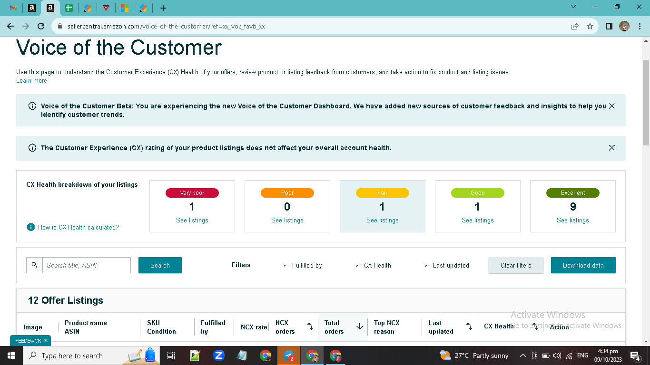The image size is (650, 365).
Task: See listings under Poor
Action: 287,221
